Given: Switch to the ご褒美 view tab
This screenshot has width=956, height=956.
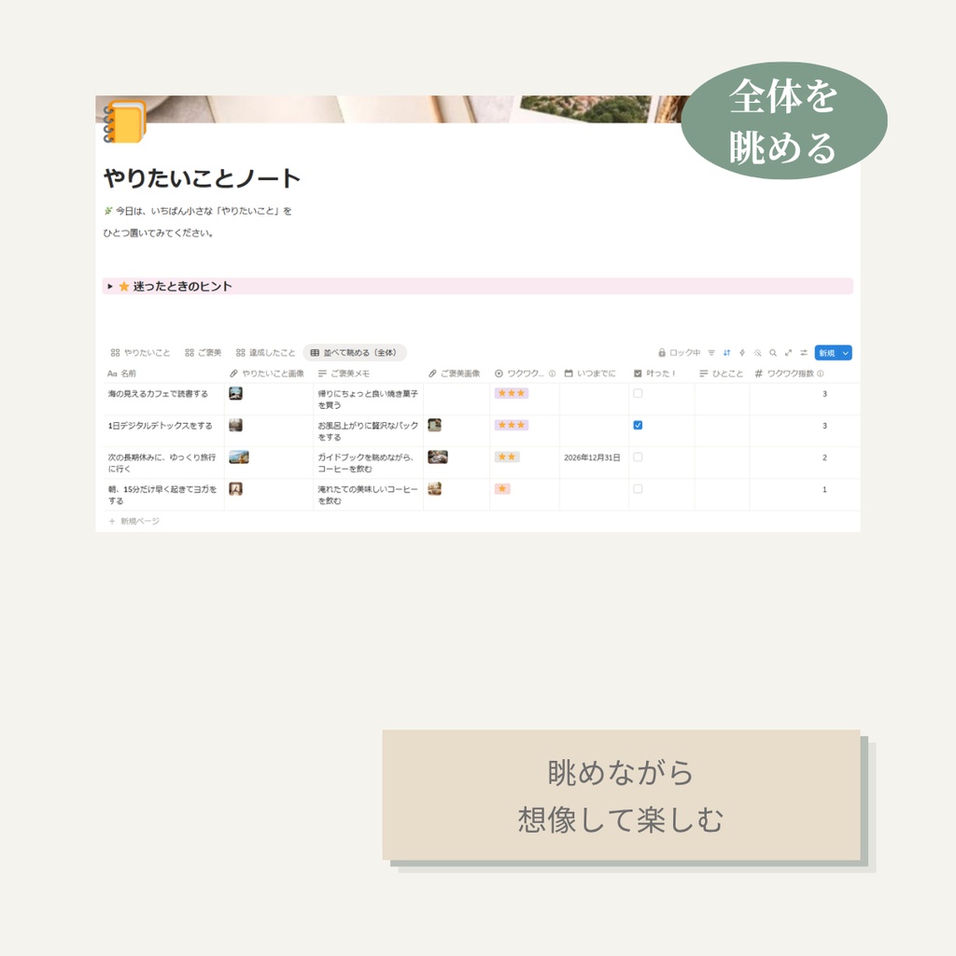Looking at the screenshot, I should pyautogui.click(x=203, y=352).
